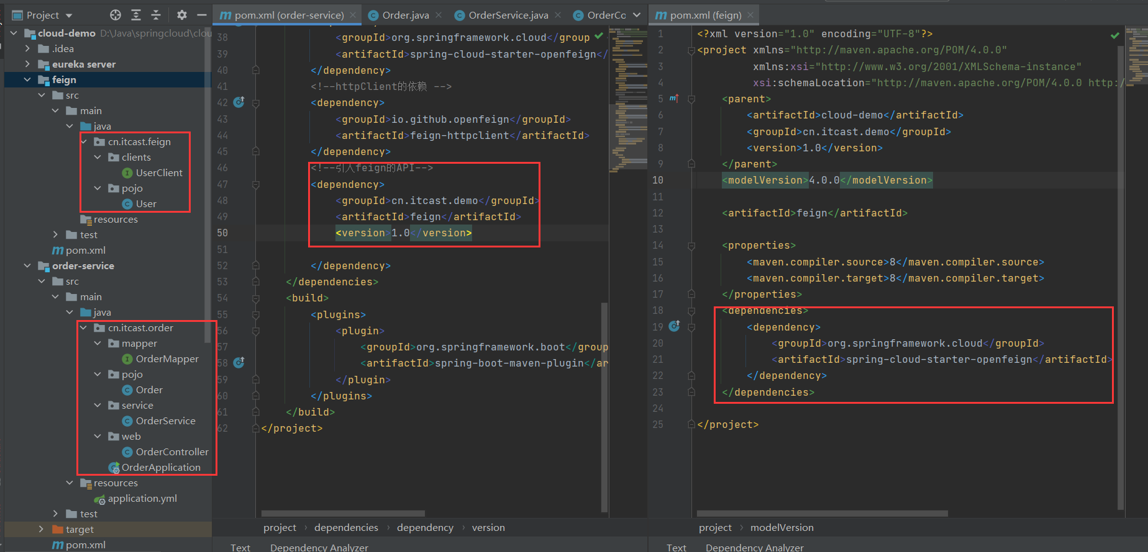Collapse the clients package
The height and width of the screenshot is (552, 1148).
pos(98,157)
